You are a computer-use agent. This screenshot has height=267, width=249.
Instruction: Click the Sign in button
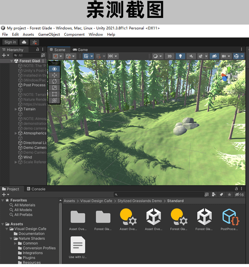10,42
